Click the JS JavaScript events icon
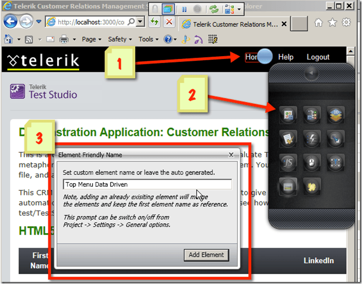Screen dimensions: 362x284 [288, 163]
